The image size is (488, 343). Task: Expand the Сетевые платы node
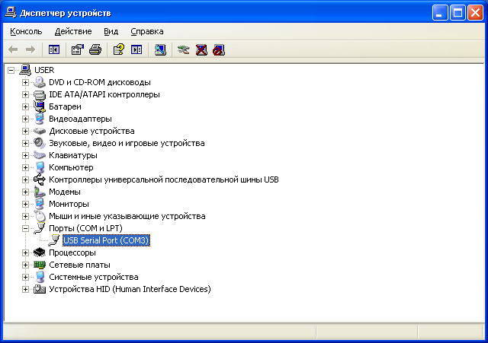point(25,265)
